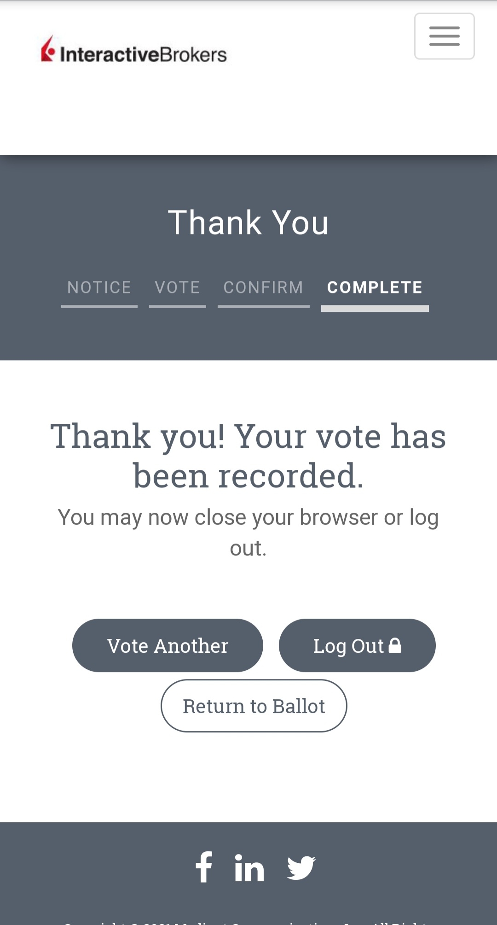Image resolution: width=497 pixels, height=925 pixels.
Task: Click the lock icon on Log Out
Action: 395,645
